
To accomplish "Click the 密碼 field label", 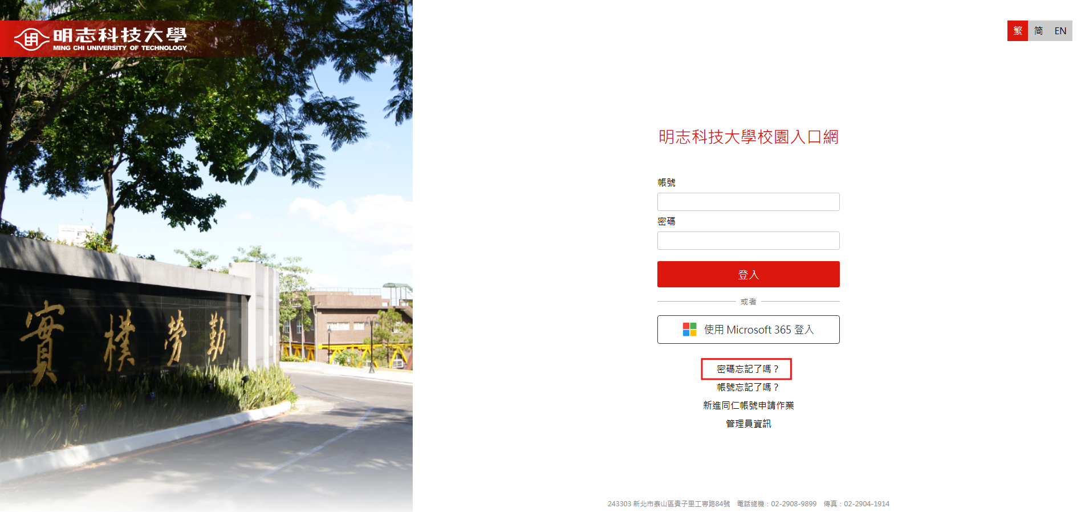I will pyautogui.click(x=666, y=221).
